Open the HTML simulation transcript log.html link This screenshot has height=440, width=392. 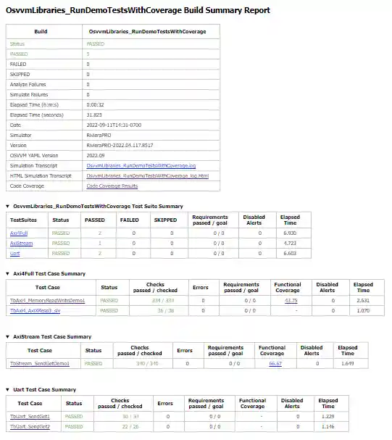coord(148,175)
